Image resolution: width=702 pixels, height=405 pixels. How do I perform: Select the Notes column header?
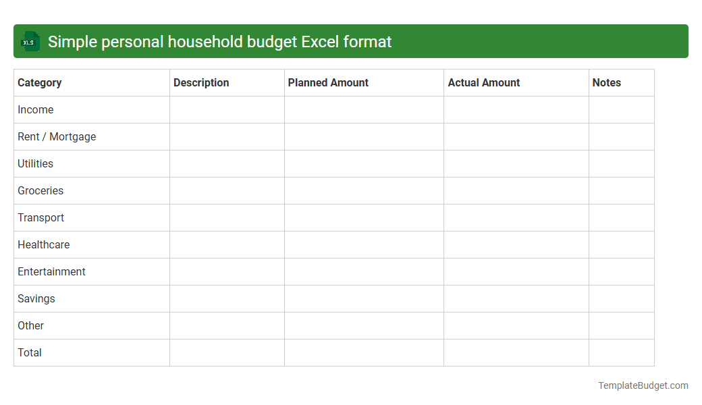point(606,82)
